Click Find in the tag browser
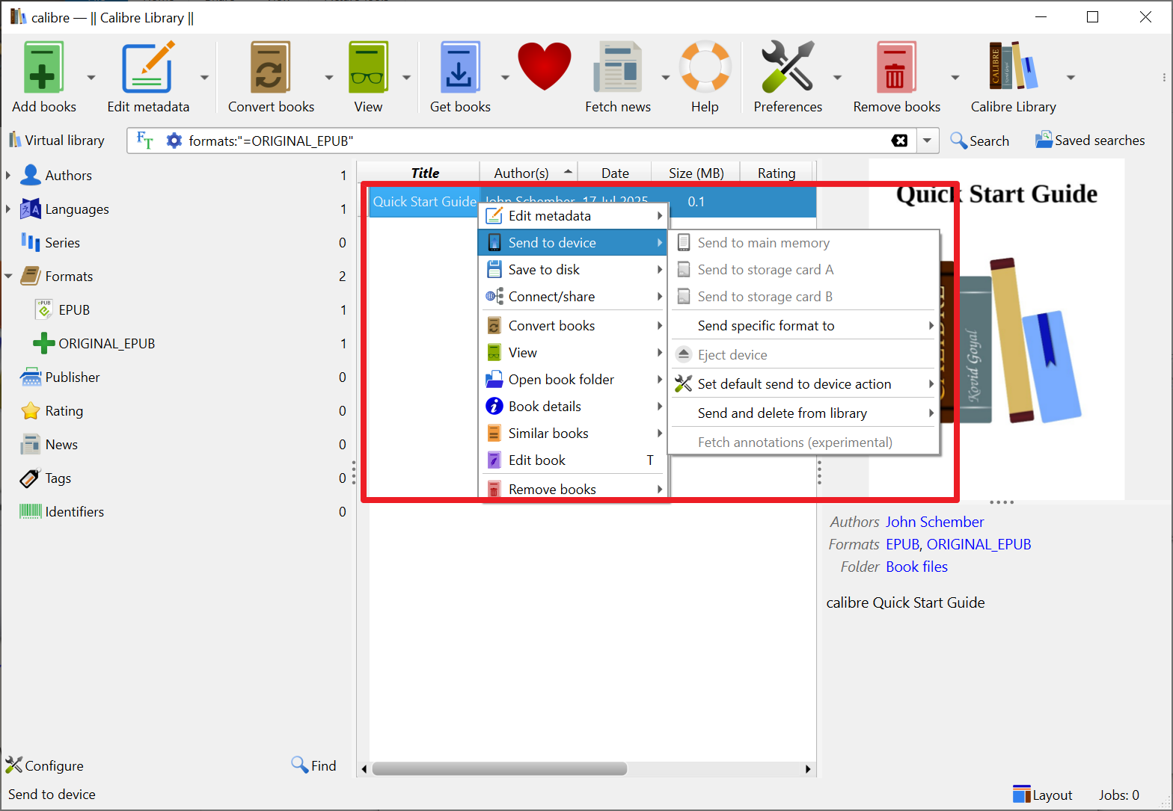This screenshot has height=811, width=1173. (x=314, y=765)
